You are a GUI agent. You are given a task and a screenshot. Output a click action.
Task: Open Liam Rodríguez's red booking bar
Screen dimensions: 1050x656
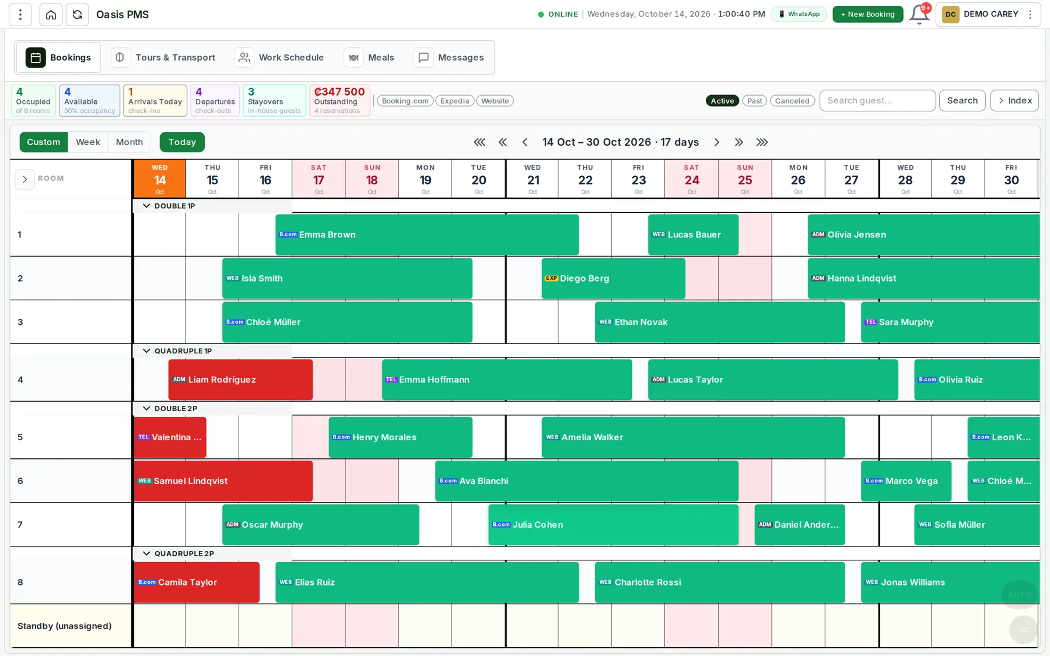coord(240,380)
